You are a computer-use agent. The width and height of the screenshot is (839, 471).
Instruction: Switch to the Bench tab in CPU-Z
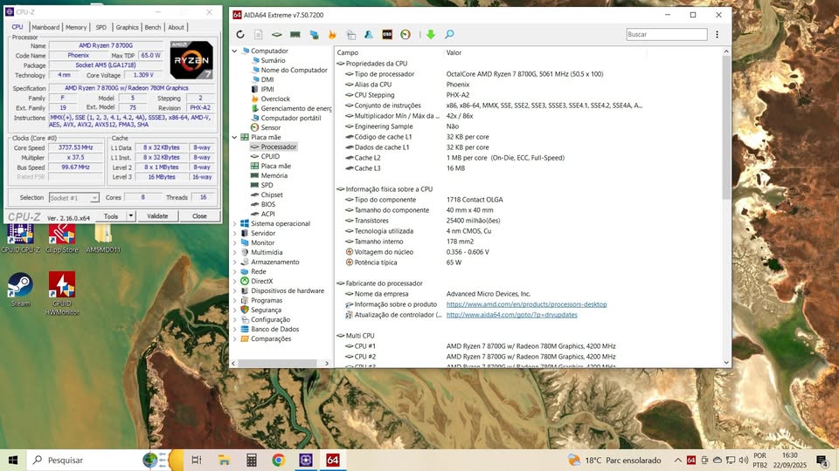152,27
